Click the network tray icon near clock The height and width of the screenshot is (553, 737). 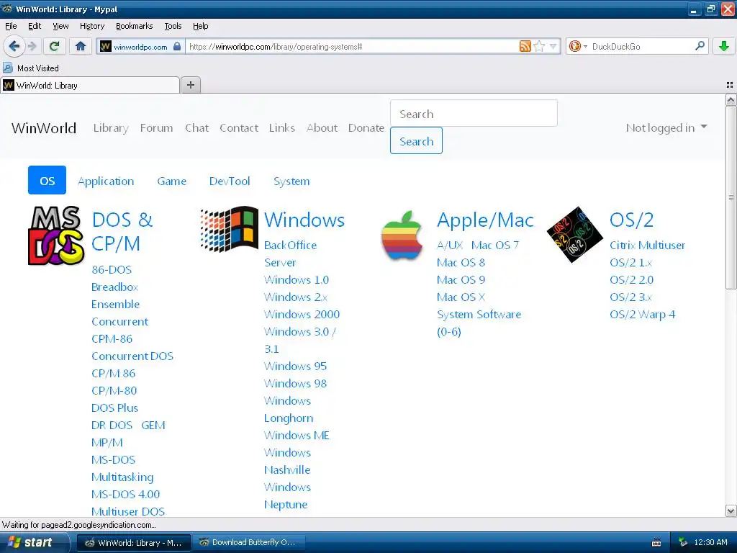[x=683, y=542]
